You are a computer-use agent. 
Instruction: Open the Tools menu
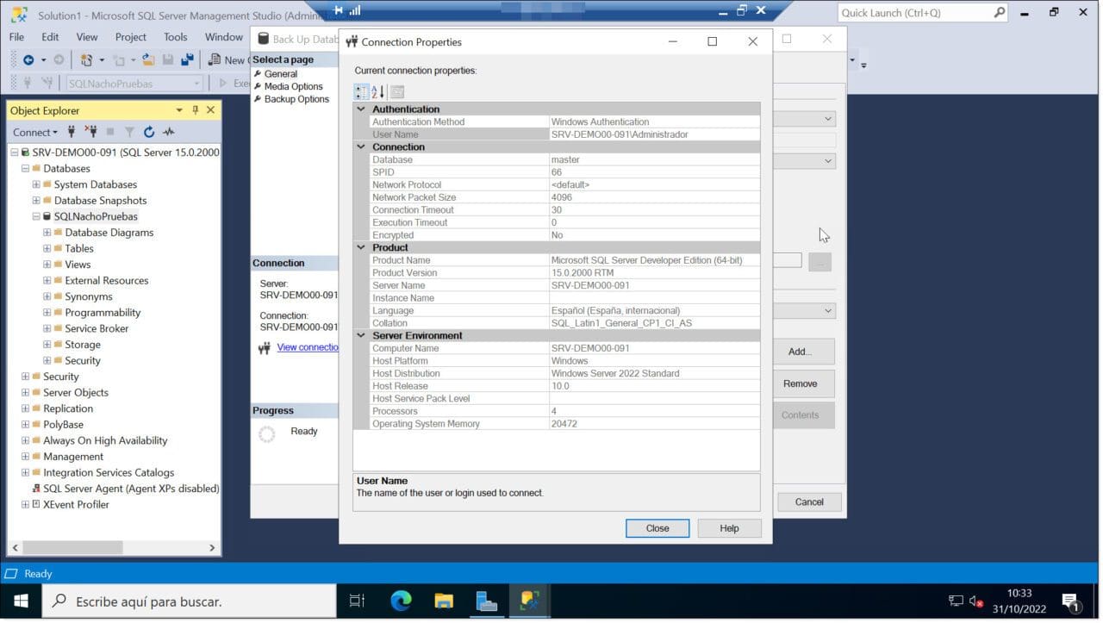(x=176, y=37)
